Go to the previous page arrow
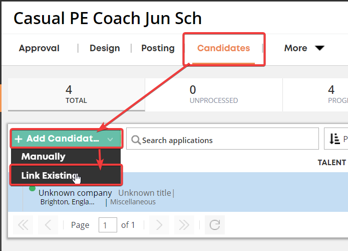Image resolution: width=348 pixels, height=251 pixels. [x=48, y=225]
